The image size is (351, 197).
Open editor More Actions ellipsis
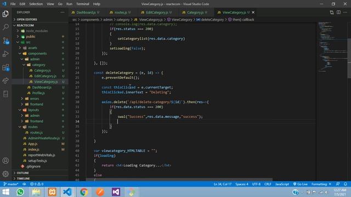coord(345,12)
